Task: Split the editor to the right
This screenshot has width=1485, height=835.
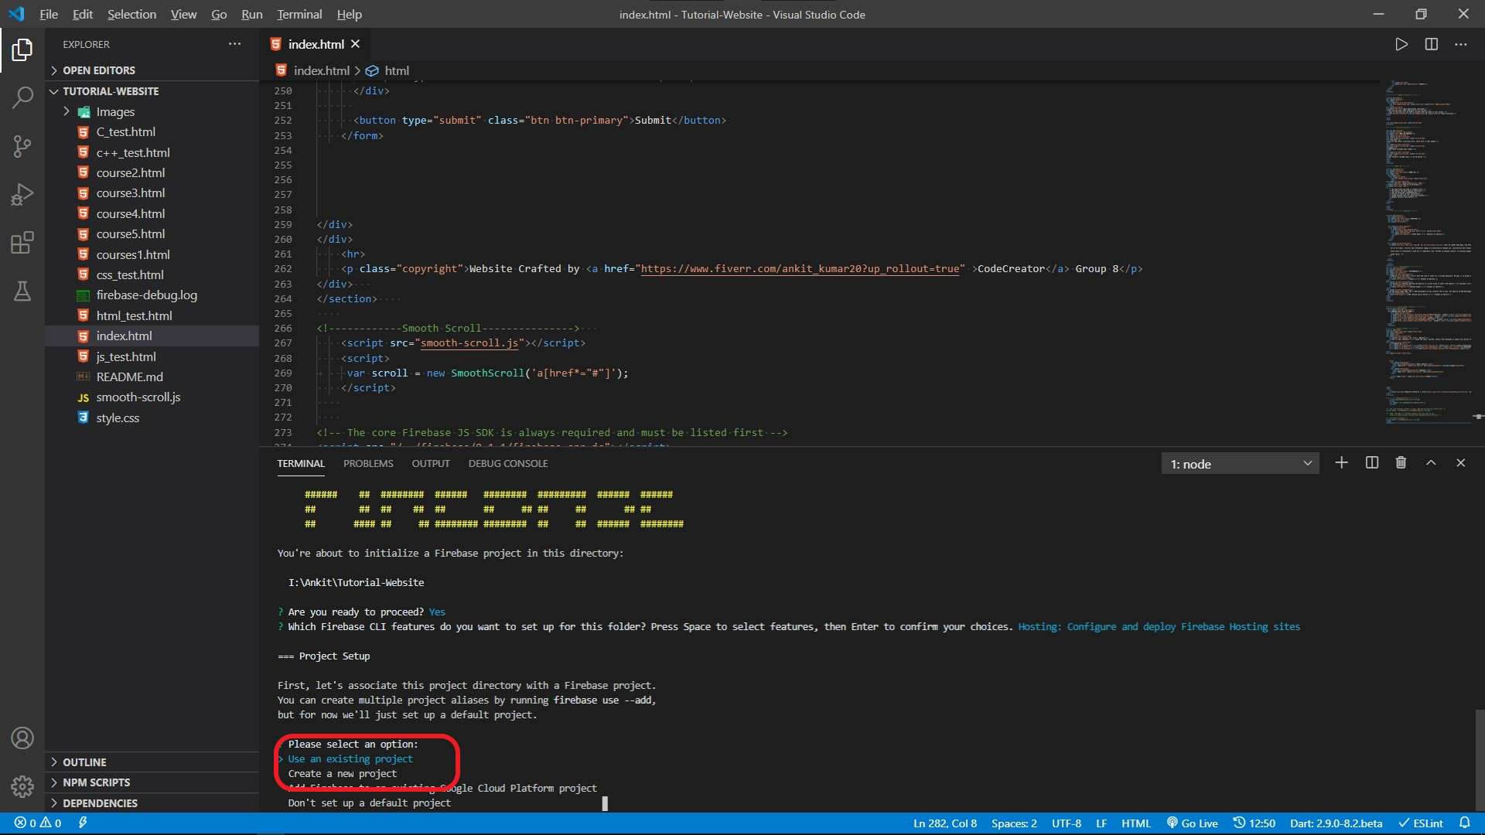Action: [1431, 45]
